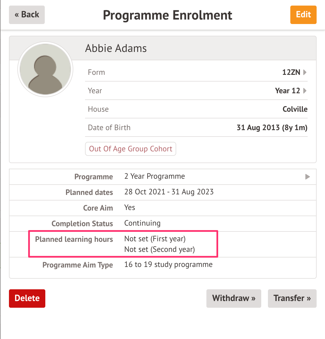Click the Programme Aim Type row

click(x=163, y=265)
